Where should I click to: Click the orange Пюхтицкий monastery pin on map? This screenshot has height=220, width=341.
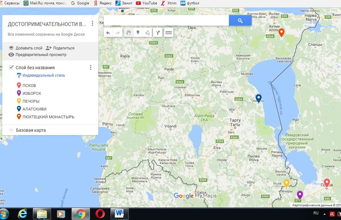pos(282,32)
